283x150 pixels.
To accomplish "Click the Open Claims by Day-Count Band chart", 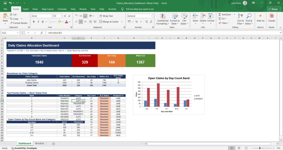I will click(x=169, y=95).
